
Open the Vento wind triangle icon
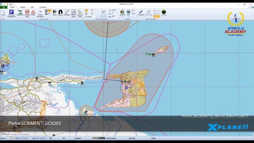[x=33, y=12]
